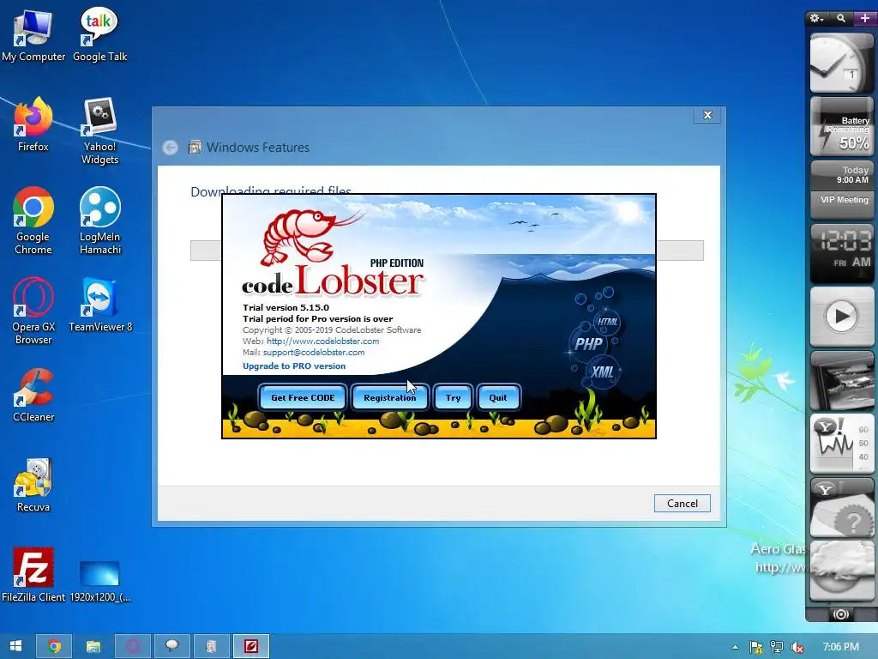The height and width of the screenshot is (659, 878).
Task: Open File Explorer from taskbar
Action: pos(93,646)
